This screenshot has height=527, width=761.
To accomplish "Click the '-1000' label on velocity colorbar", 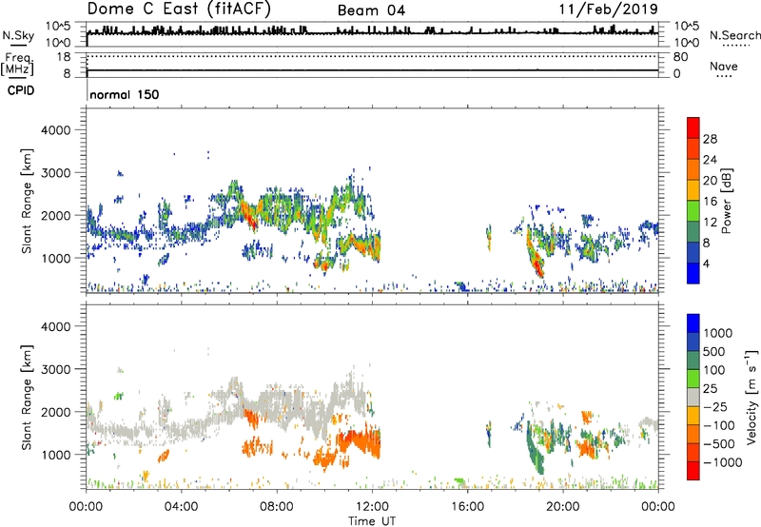I will (722, 462).
